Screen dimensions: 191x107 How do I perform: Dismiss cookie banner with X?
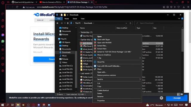point(161,98)
